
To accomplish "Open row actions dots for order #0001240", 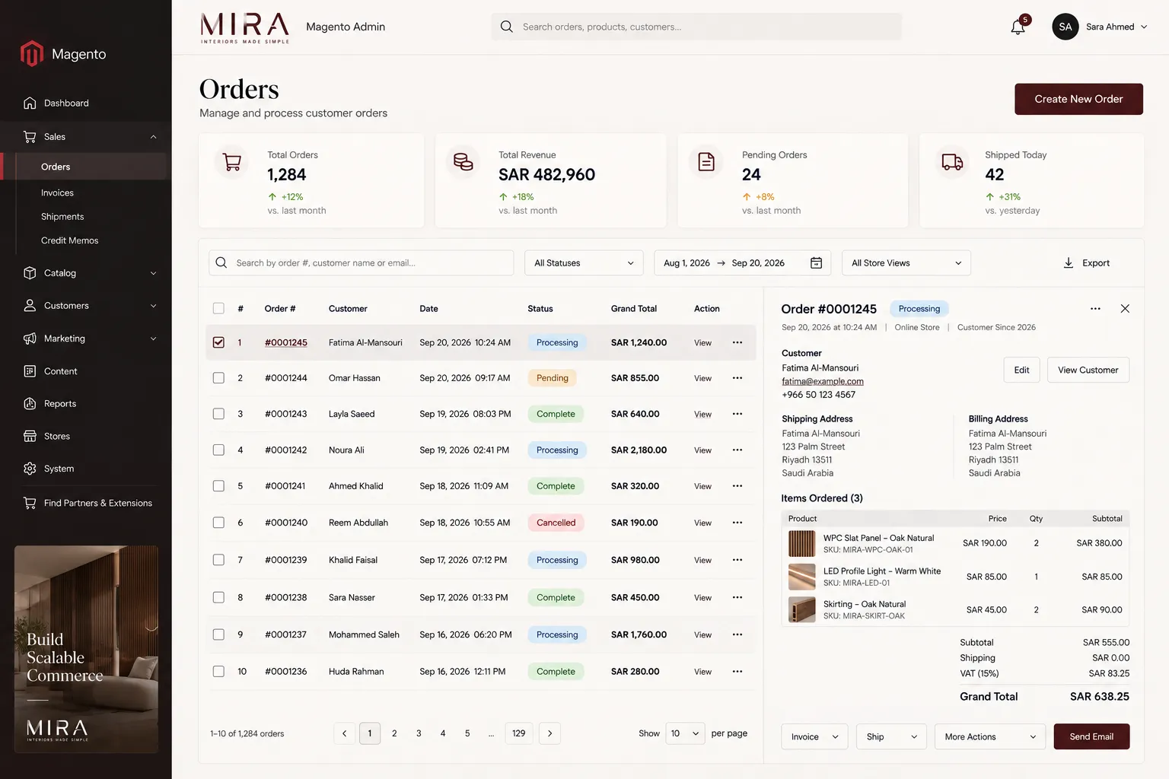I will (737, 523).
